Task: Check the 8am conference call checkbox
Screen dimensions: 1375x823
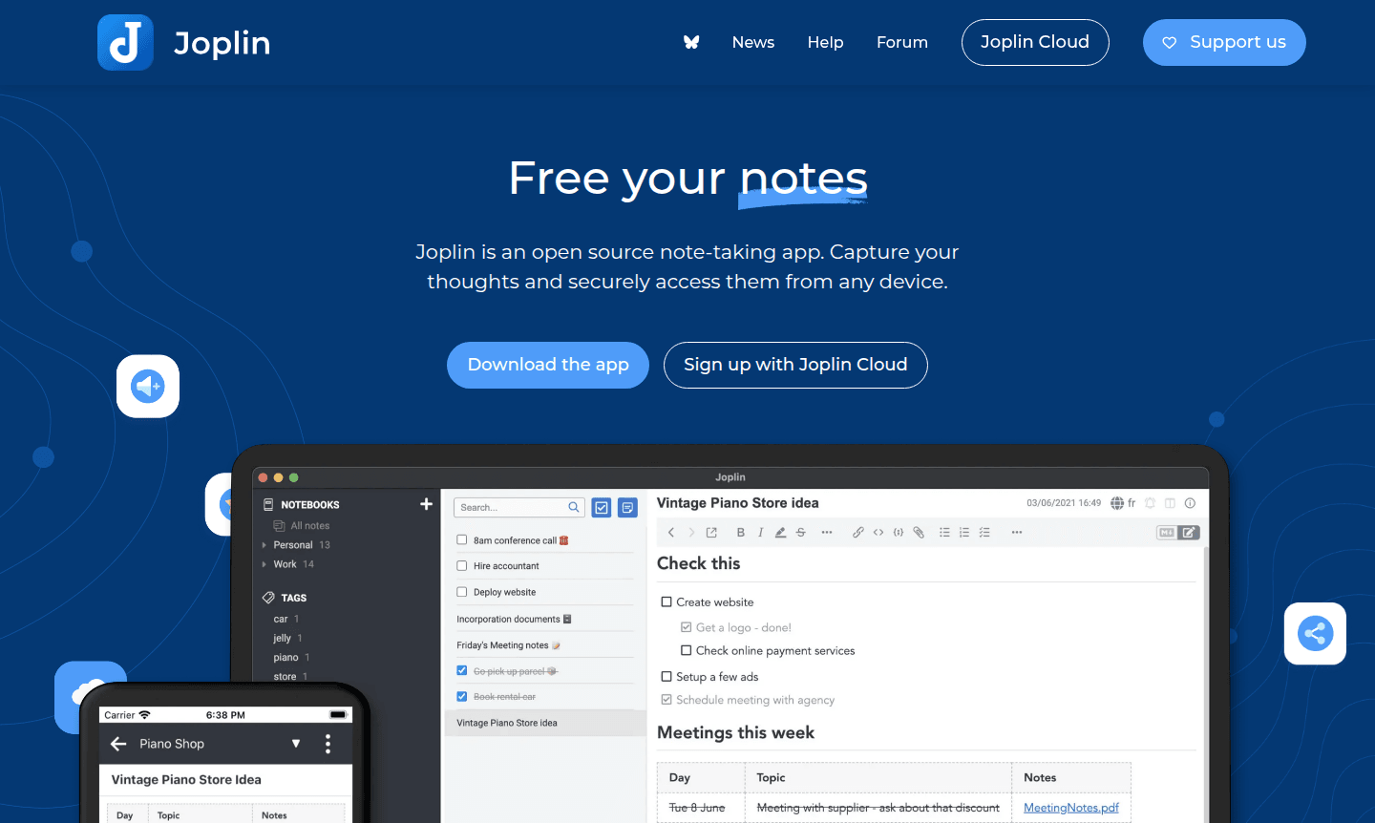Action: 462,539
